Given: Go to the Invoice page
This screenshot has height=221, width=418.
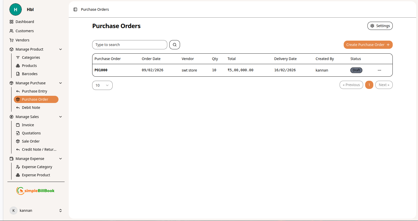Looking at the screenshot, I should (28, 125).
